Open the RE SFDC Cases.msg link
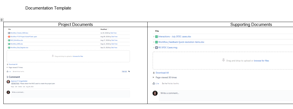293x109 pixels. click(x=168, y=47)
